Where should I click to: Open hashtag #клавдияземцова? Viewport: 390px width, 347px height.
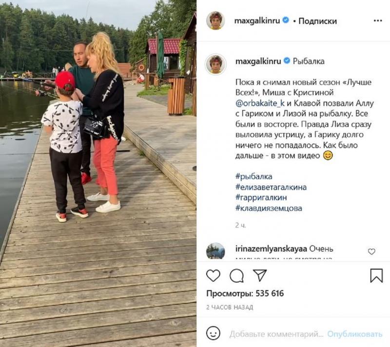tap(269, 208)
